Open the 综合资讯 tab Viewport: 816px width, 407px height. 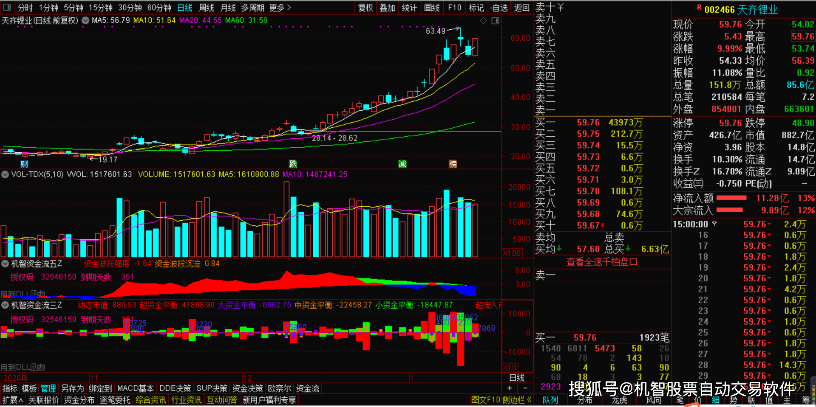click(x=150, y=400)
